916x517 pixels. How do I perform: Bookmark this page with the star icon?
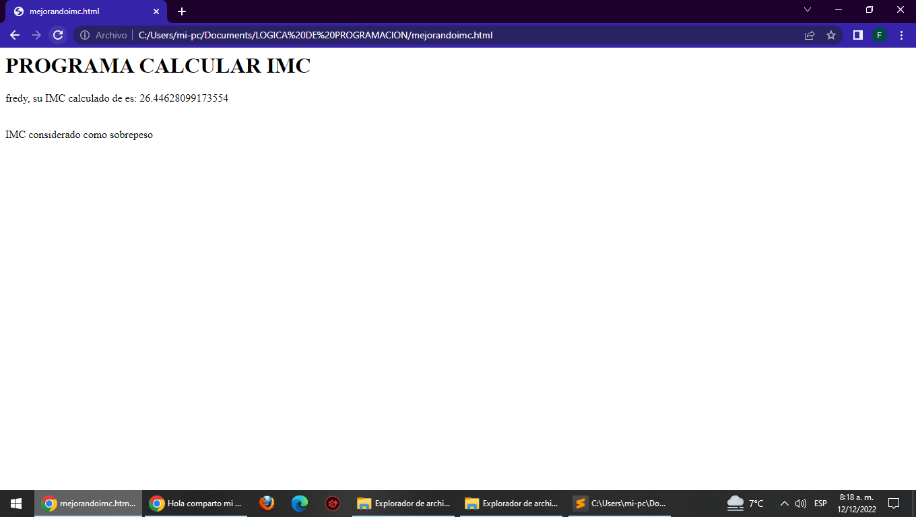coord(831,35)
